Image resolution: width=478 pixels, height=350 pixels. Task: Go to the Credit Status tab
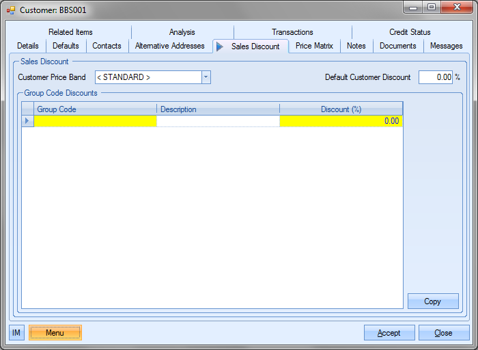coord(410,32)
